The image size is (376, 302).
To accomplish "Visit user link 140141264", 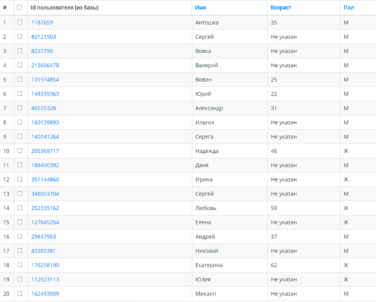I will (x=45, y=137).
